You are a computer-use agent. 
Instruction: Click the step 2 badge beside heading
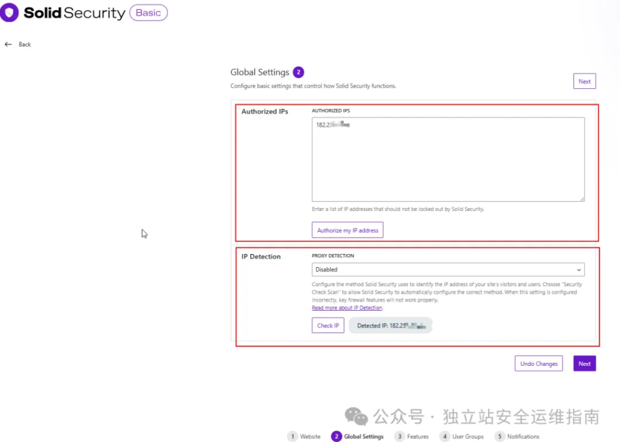pos(298,73)
